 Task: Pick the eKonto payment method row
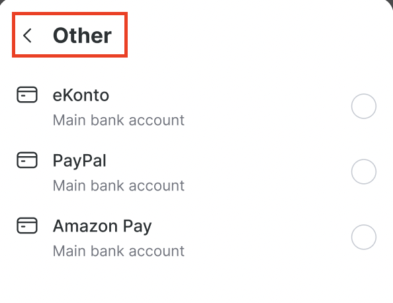click(196, 107)
